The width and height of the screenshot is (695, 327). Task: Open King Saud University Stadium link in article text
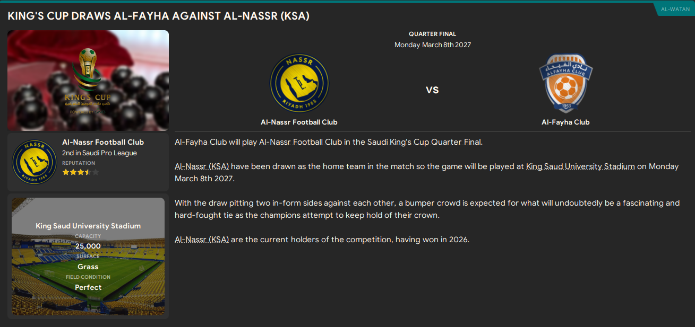point(580,166)
